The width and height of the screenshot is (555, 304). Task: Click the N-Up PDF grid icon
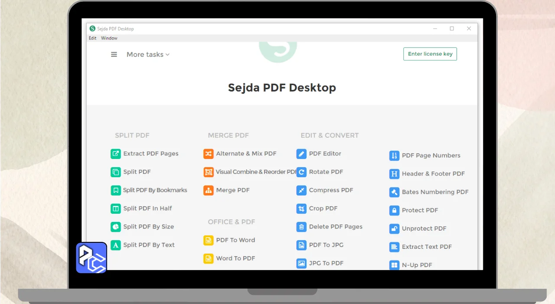tap(394, 265)
